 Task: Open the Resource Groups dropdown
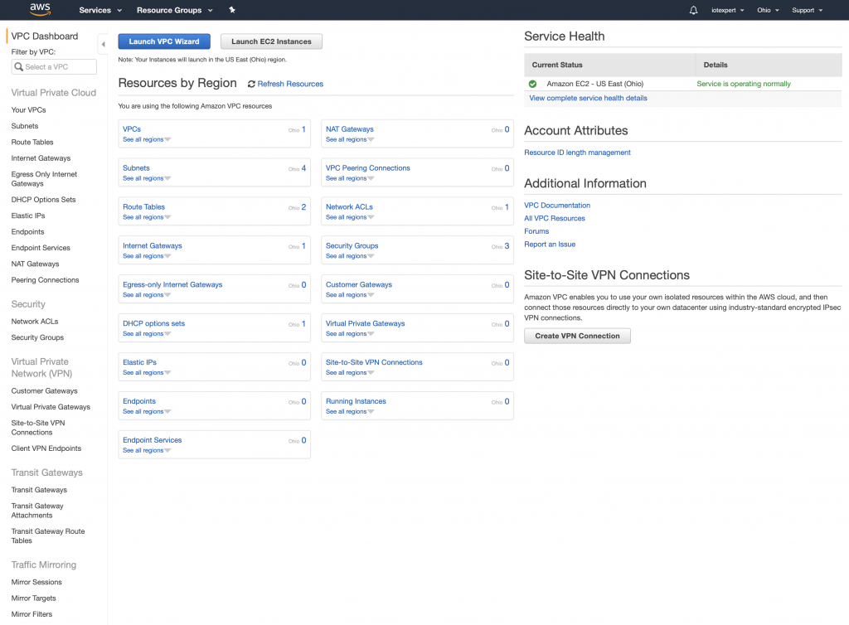(174, 10)
